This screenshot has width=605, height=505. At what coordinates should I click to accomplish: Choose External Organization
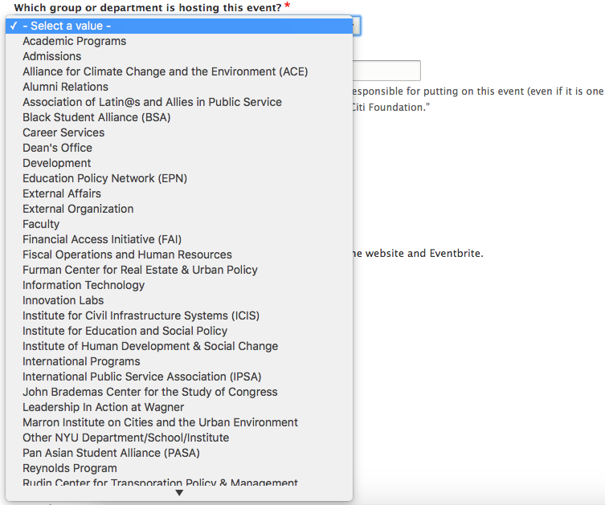(78, 209)
